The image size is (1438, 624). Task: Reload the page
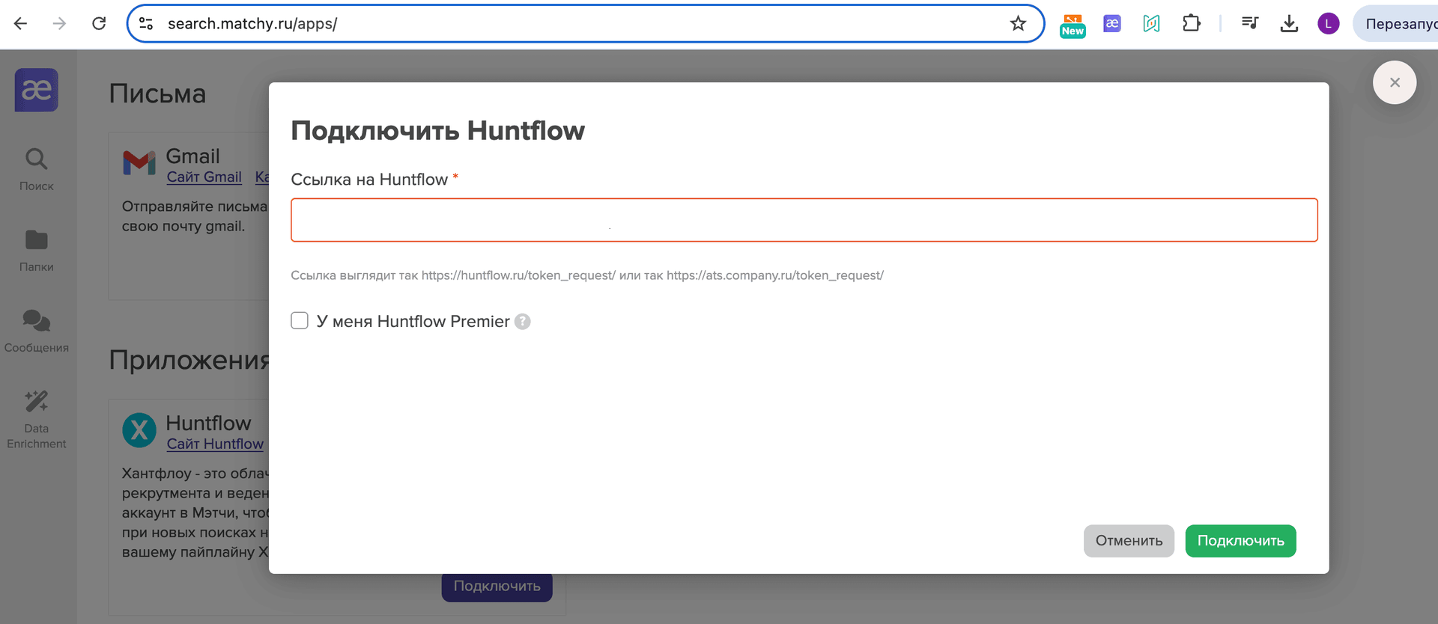pyautogui.click(x=99, y=24)
